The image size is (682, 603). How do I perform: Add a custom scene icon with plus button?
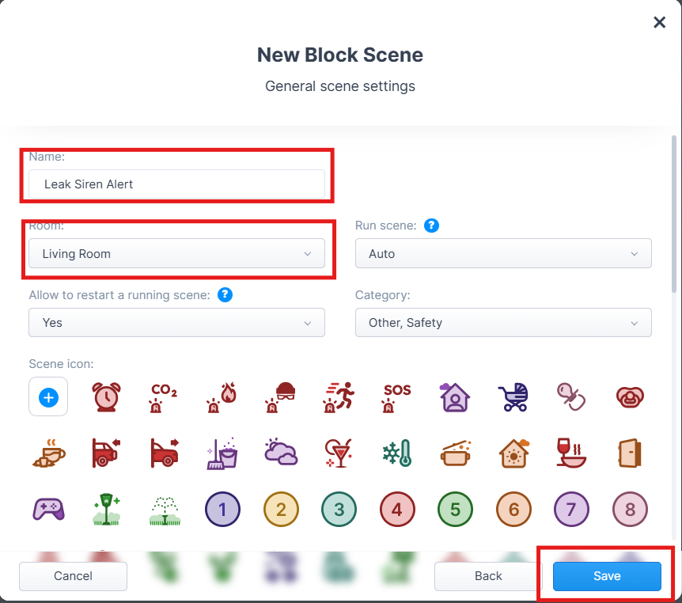click(48, 396)
